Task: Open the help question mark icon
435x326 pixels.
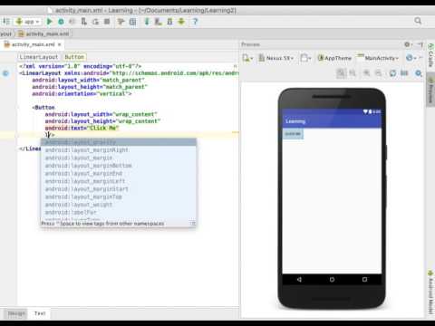Action: [195, 22]
